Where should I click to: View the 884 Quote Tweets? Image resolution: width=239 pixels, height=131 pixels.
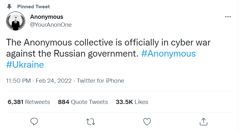[83, 102]
